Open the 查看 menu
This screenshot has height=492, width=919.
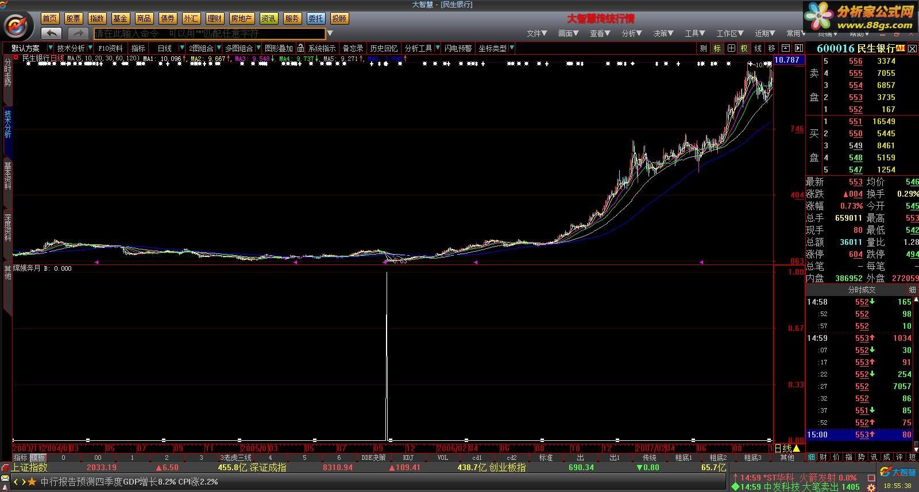tap(600, 33)
